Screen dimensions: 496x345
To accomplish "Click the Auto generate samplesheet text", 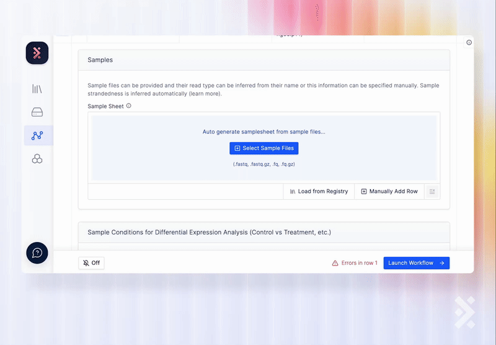I will 264,132.
